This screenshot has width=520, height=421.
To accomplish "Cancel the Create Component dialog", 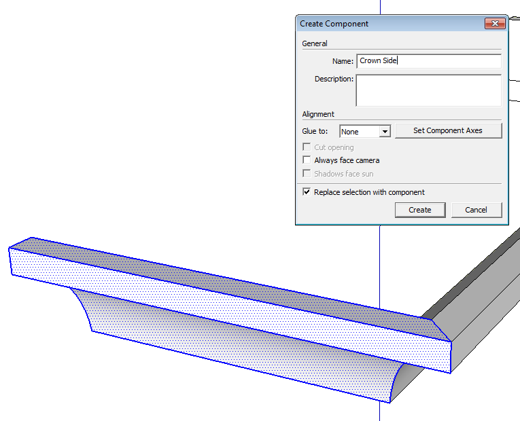I will click(476, 210).
